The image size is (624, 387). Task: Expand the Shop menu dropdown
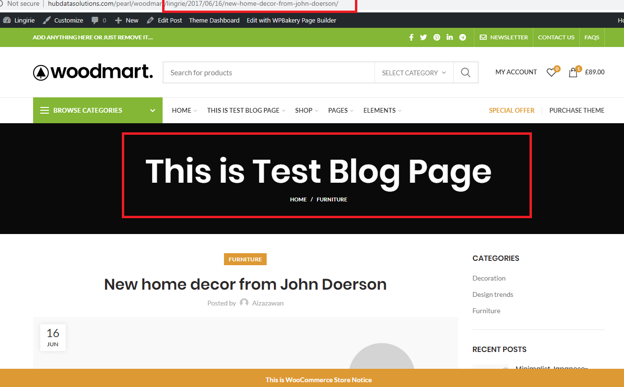pos(317,111)
